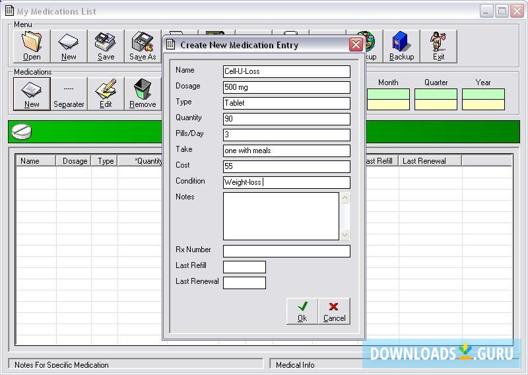Click the Last Renewal column header
The width and height of the screenshot is (528, 375).
coord(430,161)
